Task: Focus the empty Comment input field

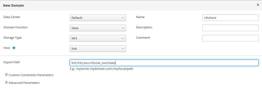Action: [231, 38]
